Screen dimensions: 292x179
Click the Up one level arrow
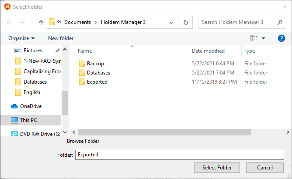[41, 22]
